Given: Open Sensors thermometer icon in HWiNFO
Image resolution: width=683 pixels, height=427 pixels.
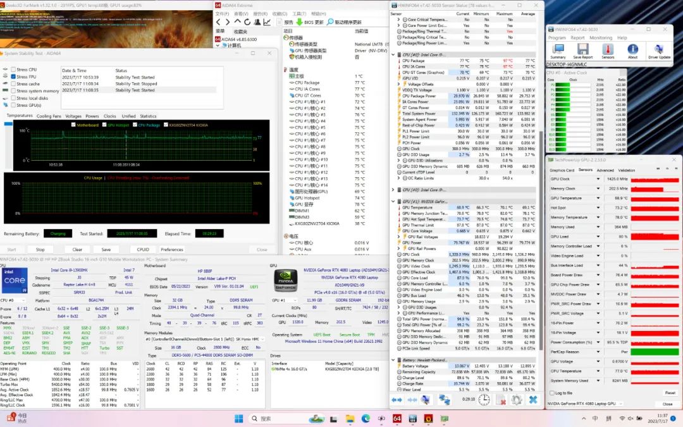Looking at the screenshot, I should 608,49.
